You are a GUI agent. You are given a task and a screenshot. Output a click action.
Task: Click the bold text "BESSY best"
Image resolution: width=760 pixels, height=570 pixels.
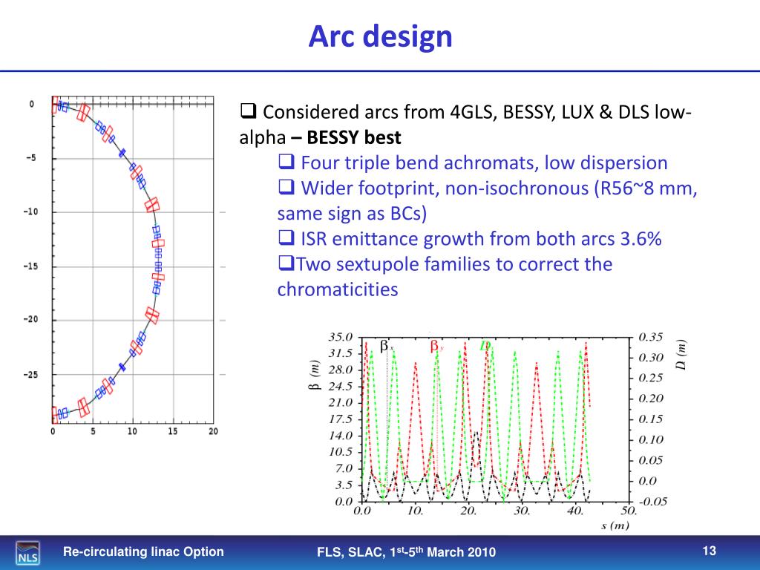click(x=354, y=137)
